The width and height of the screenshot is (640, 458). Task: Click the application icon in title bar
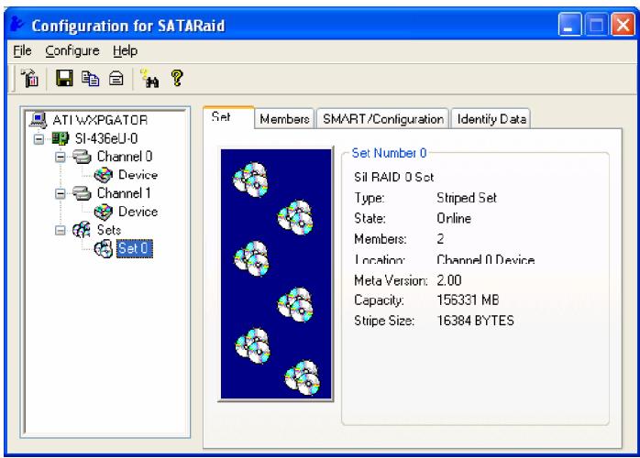[17, 24]
